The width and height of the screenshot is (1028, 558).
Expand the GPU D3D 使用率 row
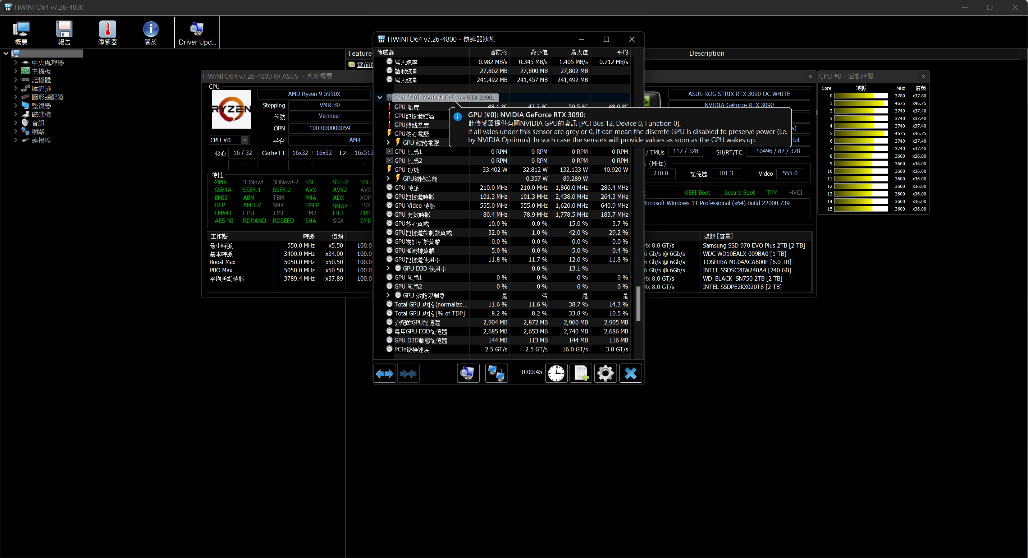click(388, 268)
